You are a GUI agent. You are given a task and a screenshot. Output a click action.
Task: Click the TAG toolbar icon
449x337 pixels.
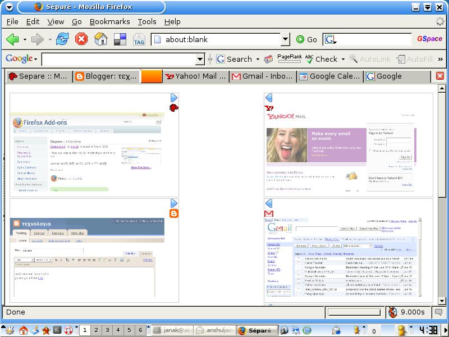click(x=139, y=39)
